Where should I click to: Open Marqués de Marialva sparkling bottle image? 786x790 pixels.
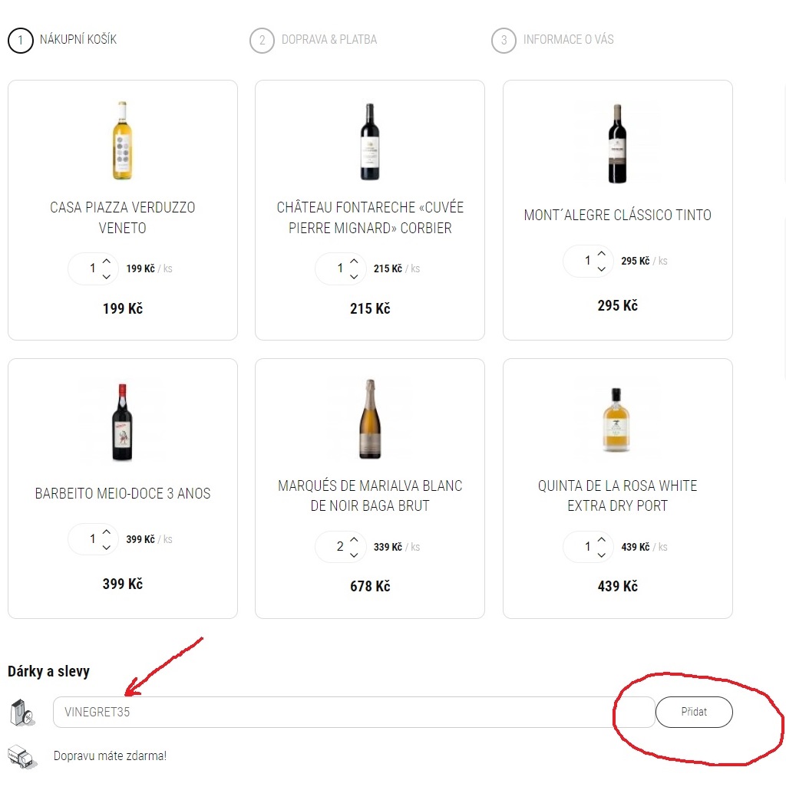pos(369,419)
